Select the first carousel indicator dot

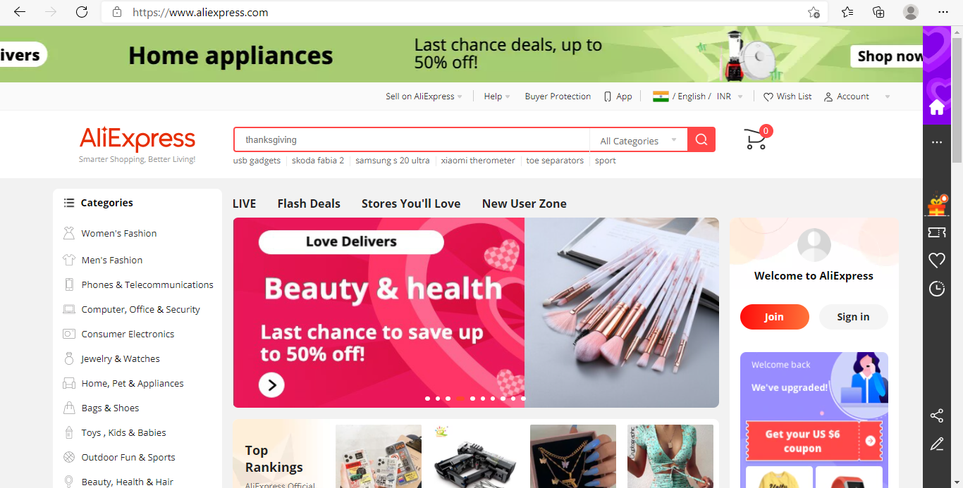(x=427, y=399)
